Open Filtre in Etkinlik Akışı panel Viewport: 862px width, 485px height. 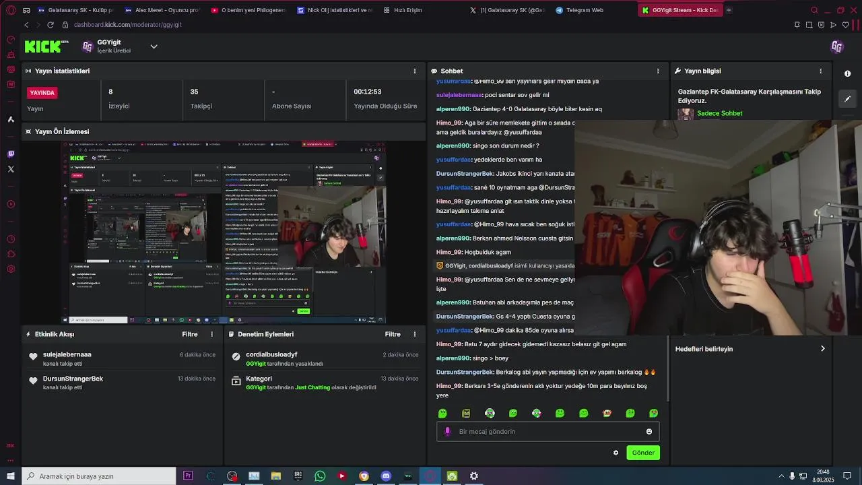click(189, 334)
